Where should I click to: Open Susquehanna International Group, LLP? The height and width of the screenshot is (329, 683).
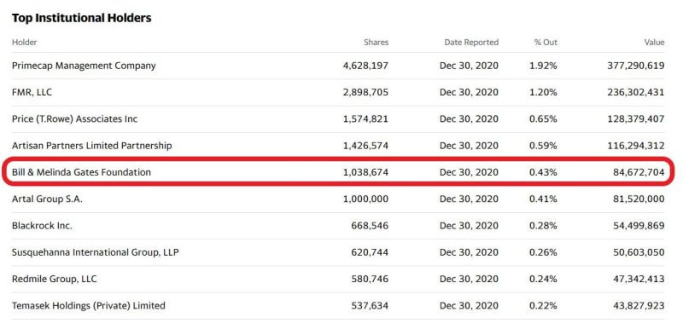[96, 252]
